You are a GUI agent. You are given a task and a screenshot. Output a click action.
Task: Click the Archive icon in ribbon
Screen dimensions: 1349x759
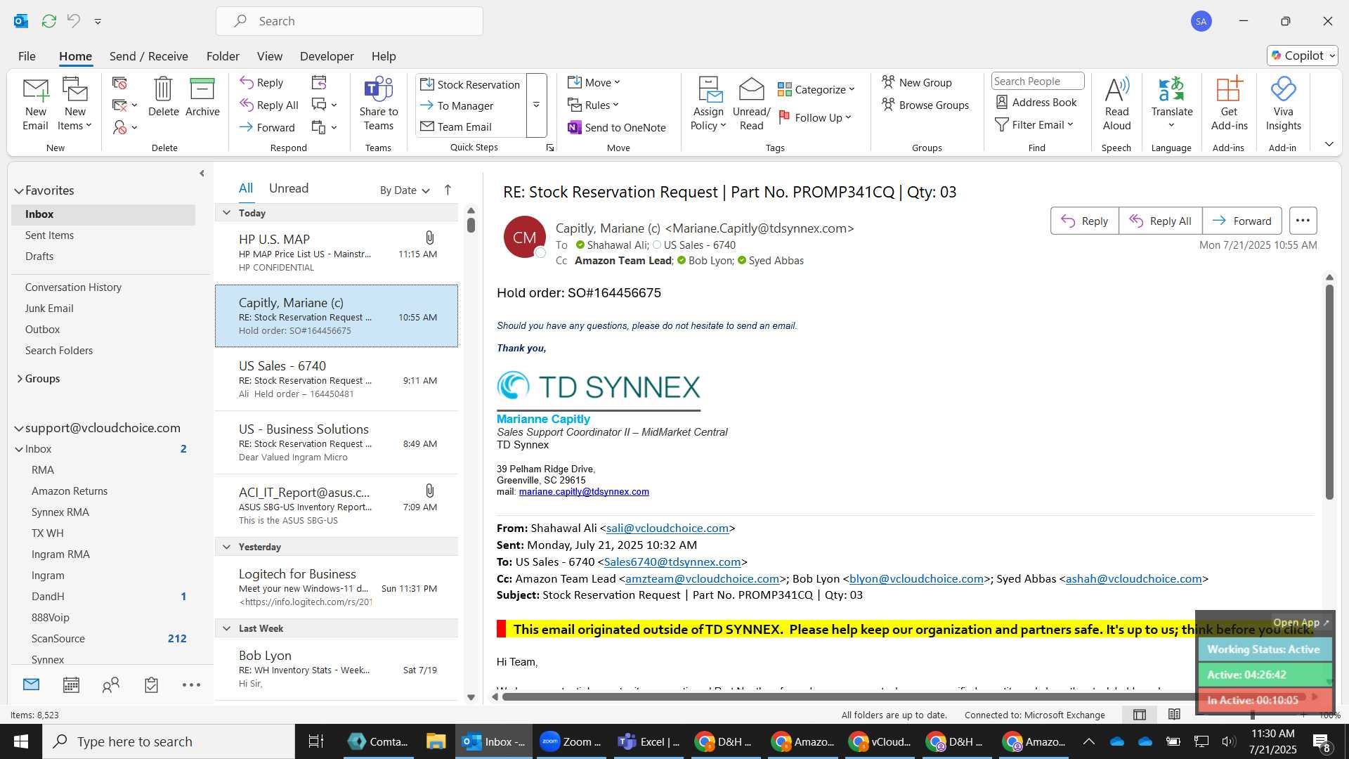click(202, 89)
